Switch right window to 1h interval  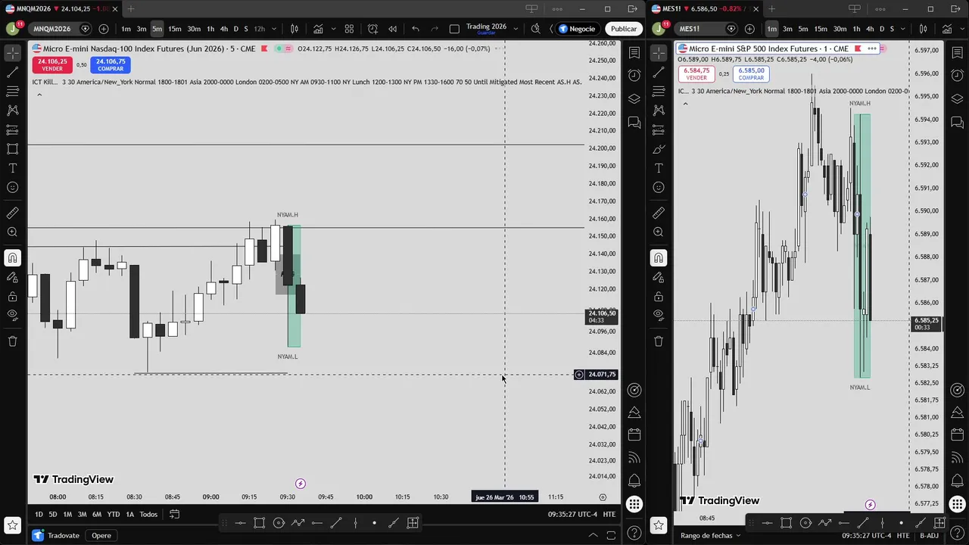[856, 29]
